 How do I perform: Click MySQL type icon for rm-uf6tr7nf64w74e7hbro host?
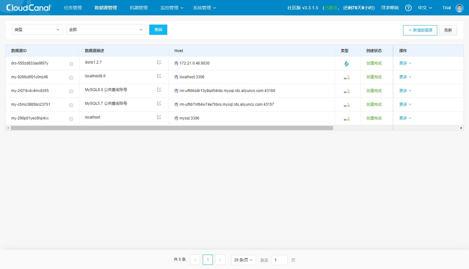coord(347,105)
